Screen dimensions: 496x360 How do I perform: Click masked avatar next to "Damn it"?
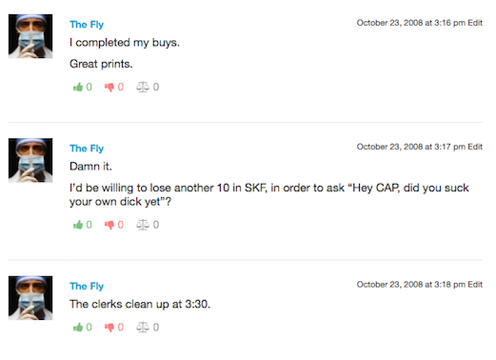[30, 160]
